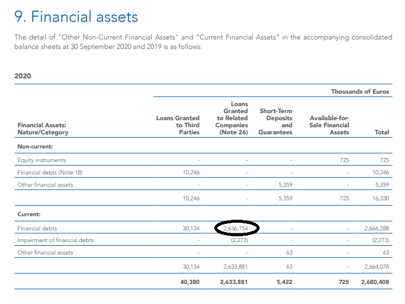Click the total value 2,666,288

(x=377, y=228)
